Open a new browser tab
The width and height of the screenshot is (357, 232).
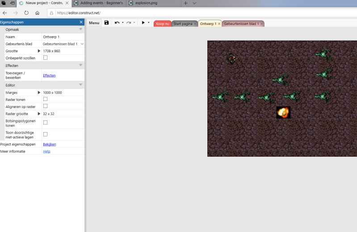186,3
